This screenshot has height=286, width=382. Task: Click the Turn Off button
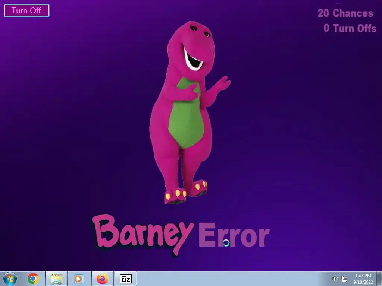(x=26, y=11)
